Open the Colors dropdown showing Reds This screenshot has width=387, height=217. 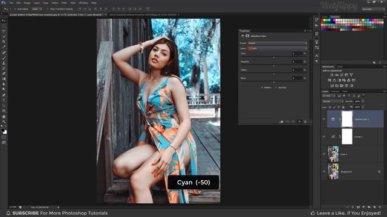pyautogui.click(x=278, y=48)
